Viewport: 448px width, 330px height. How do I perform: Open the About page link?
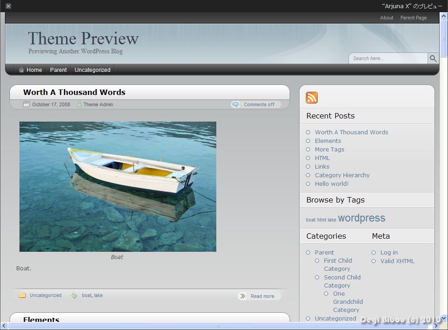click(386, 18)
